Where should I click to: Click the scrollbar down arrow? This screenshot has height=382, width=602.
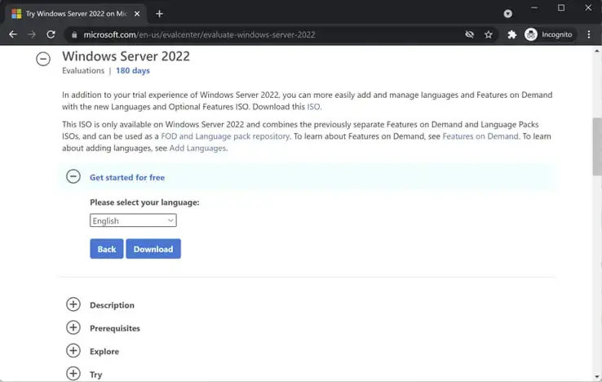tap(597, 377)
